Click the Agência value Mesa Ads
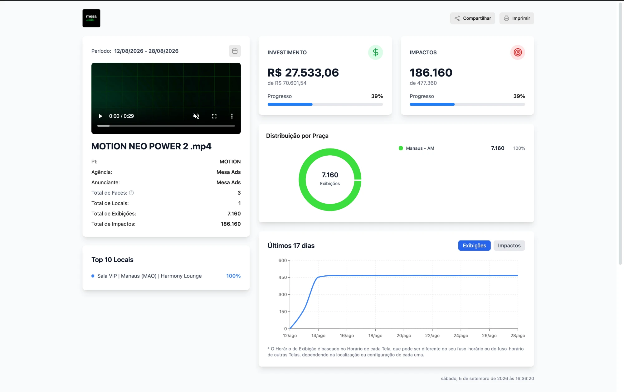This screenshot has width=624, height=392. tap(228, 172)
